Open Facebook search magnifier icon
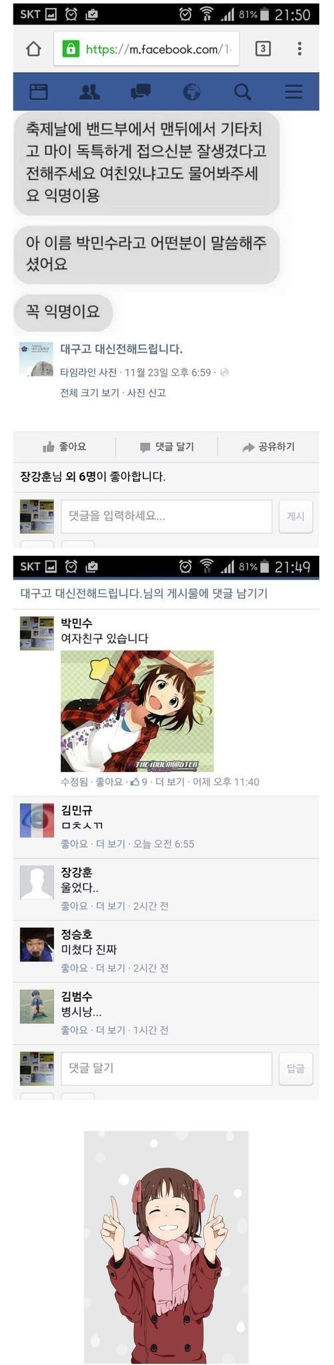 243,92
